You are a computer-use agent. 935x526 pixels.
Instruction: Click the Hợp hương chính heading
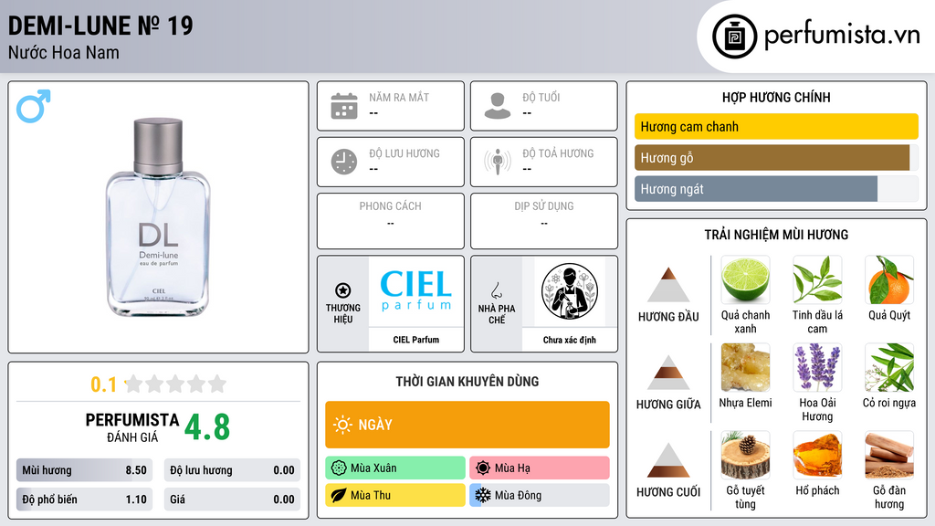click(x=776, y=97)
